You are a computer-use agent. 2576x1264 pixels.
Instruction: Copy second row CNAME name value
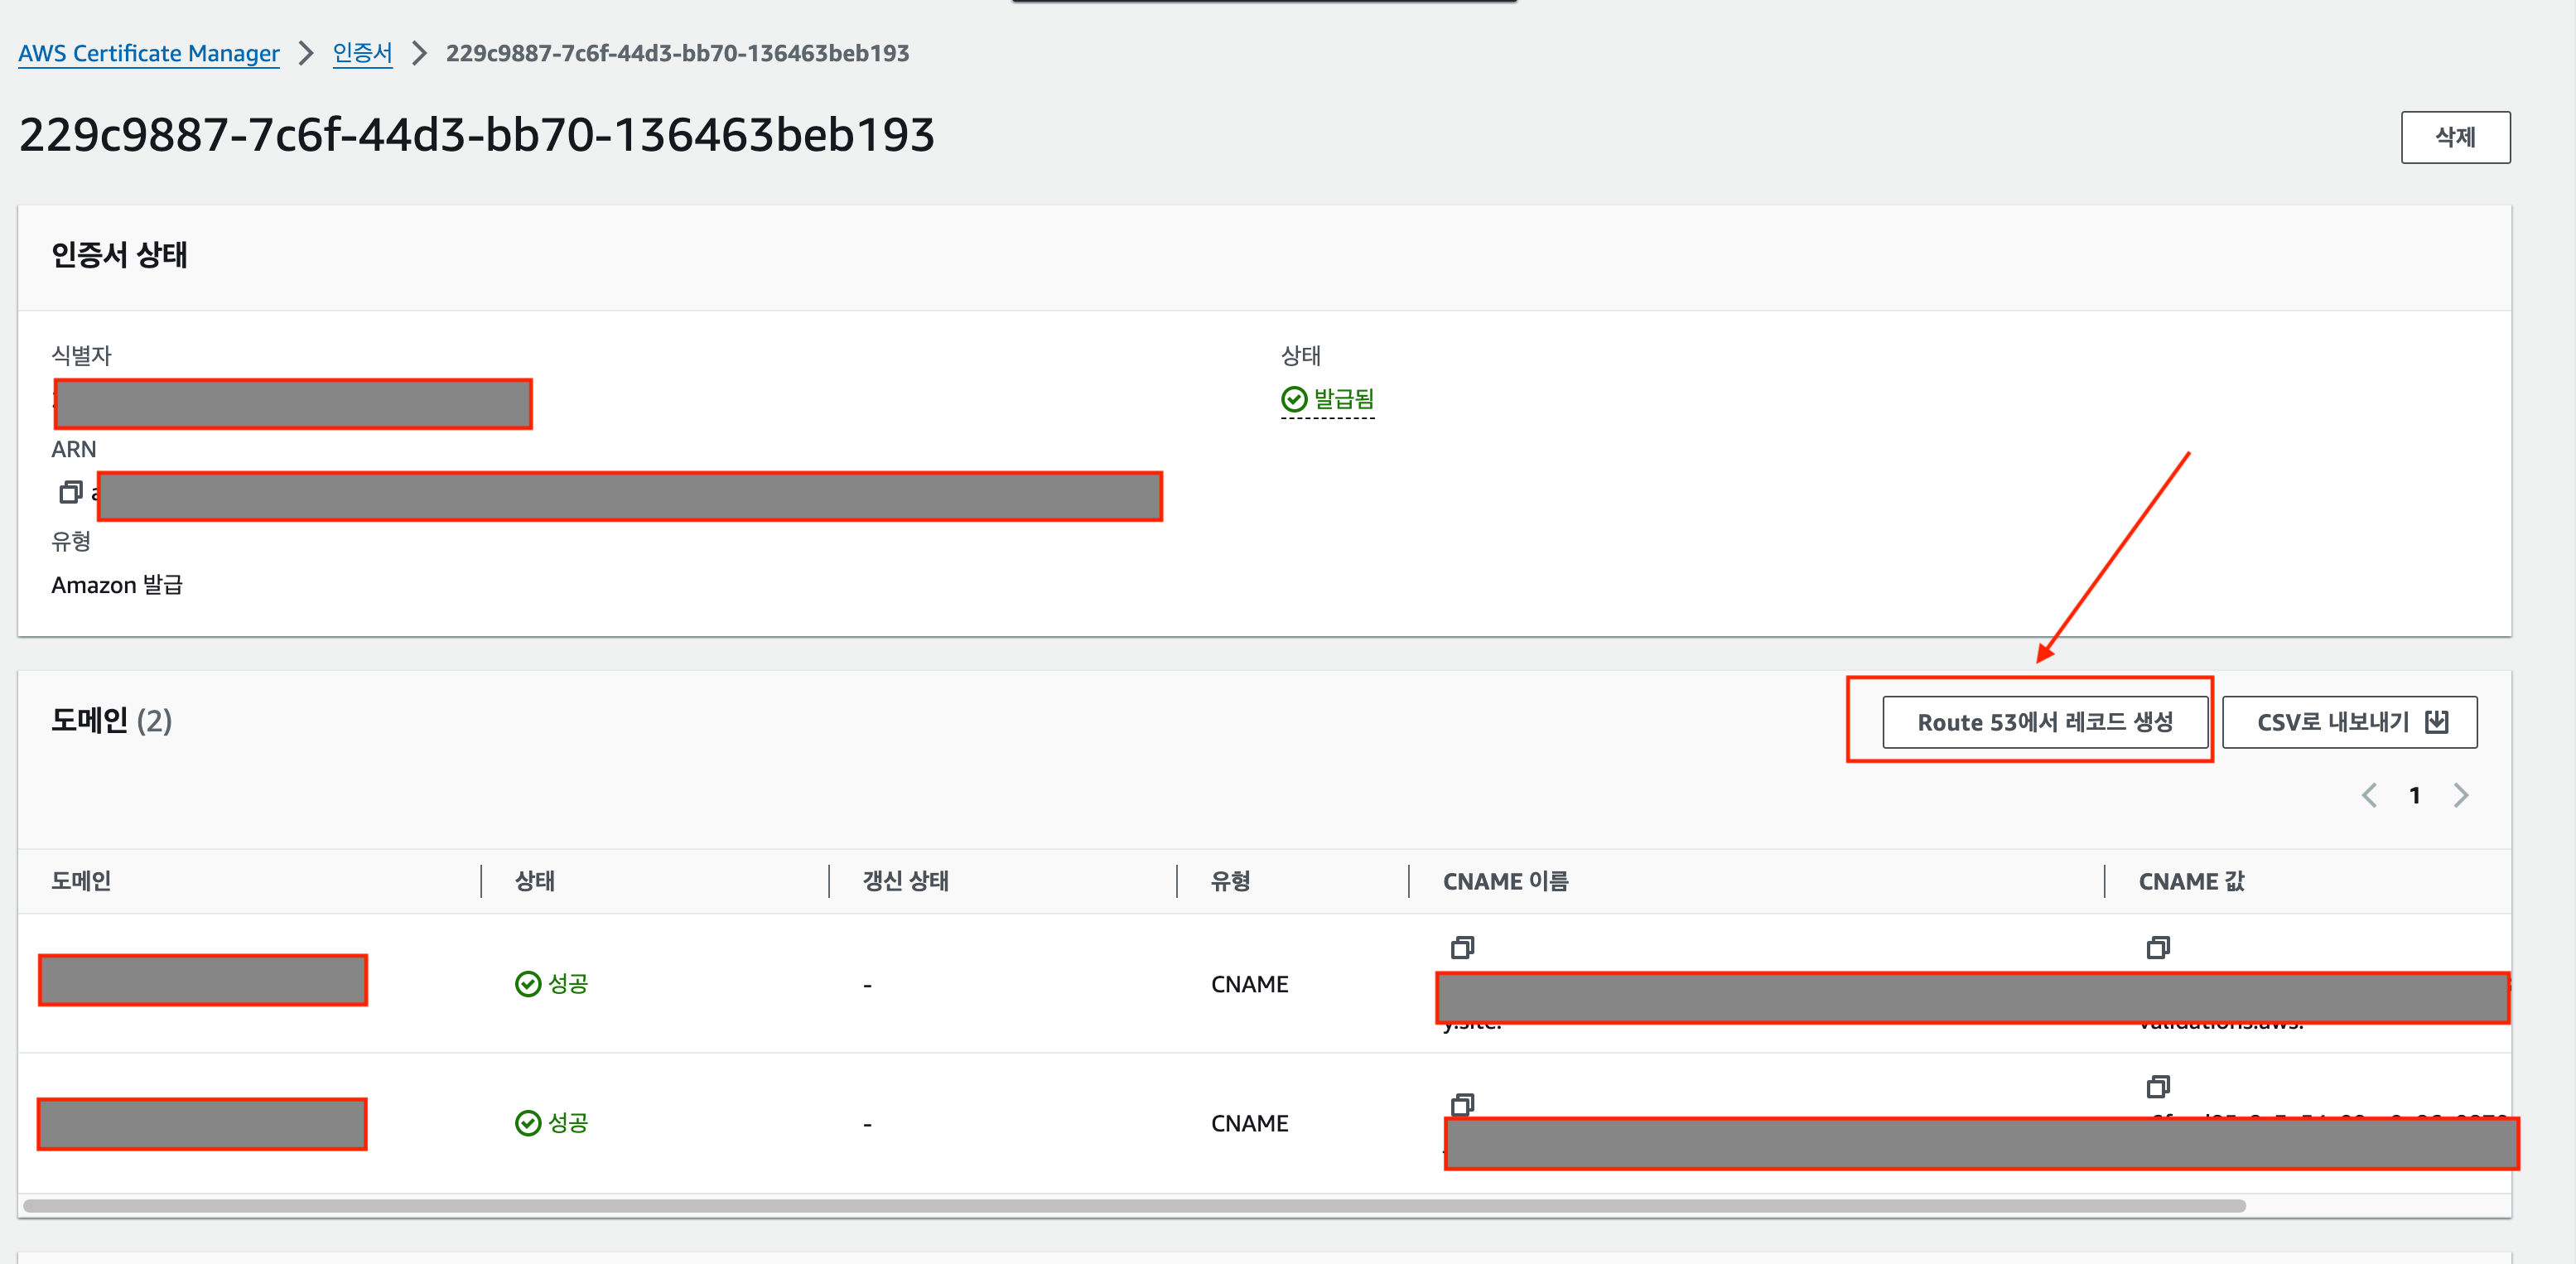(1462, 1103)
